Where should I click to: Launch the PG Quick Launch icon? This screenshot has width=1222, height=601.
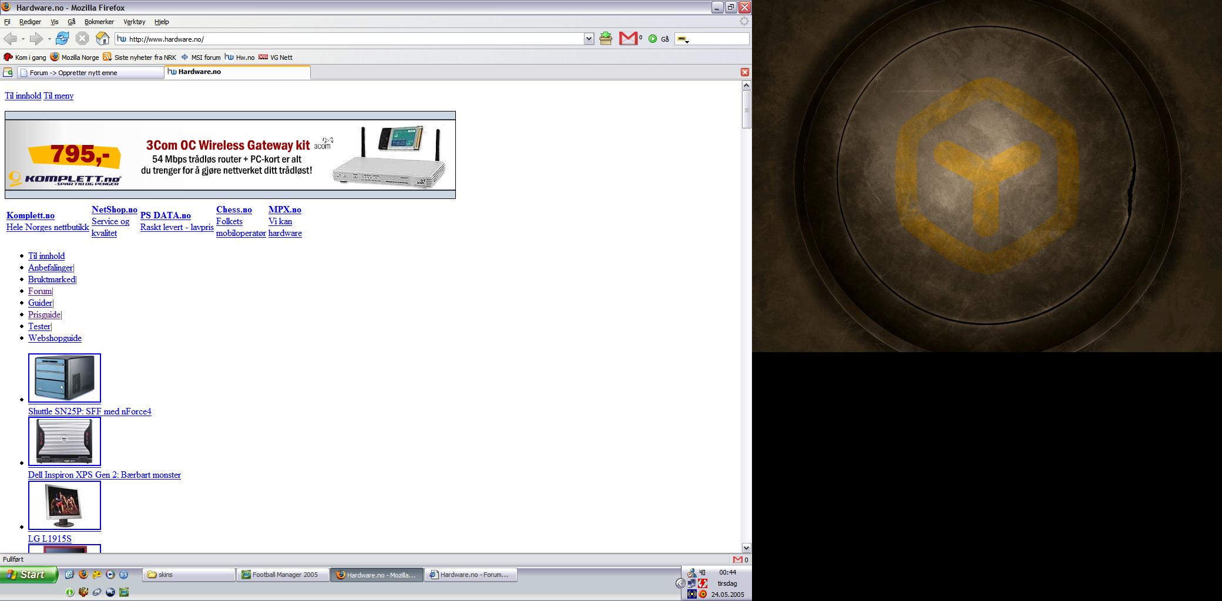tap(110, 592)
